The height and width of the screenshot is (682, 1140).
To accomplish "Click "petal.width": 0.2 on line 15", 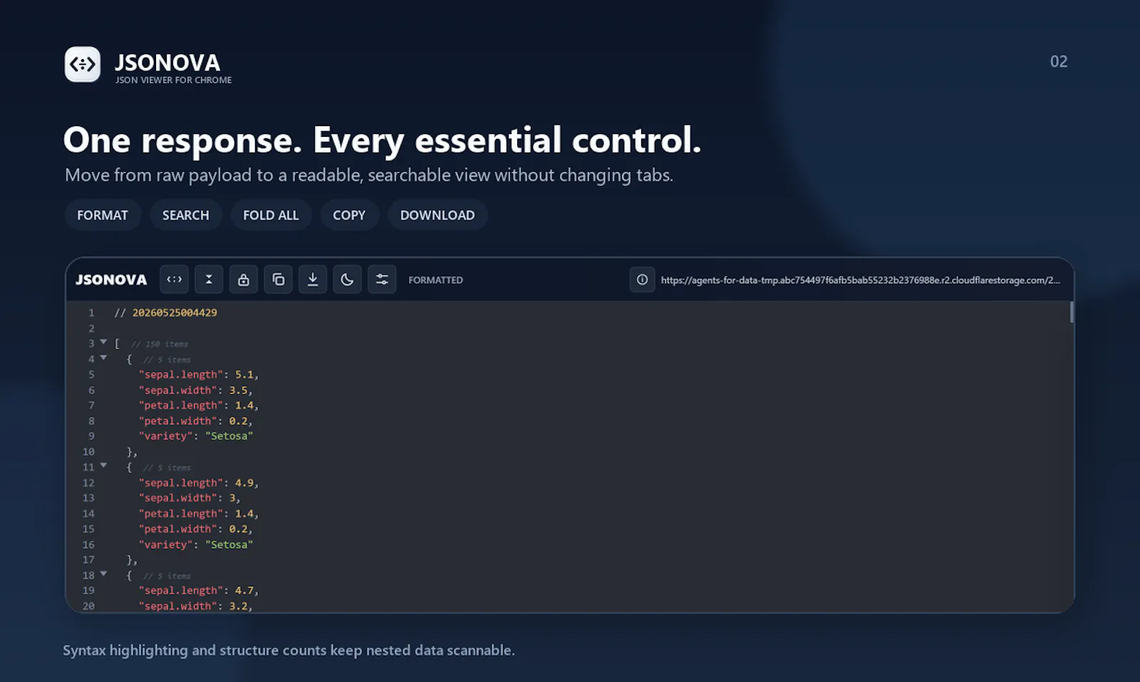I will [x=195, y=529].
